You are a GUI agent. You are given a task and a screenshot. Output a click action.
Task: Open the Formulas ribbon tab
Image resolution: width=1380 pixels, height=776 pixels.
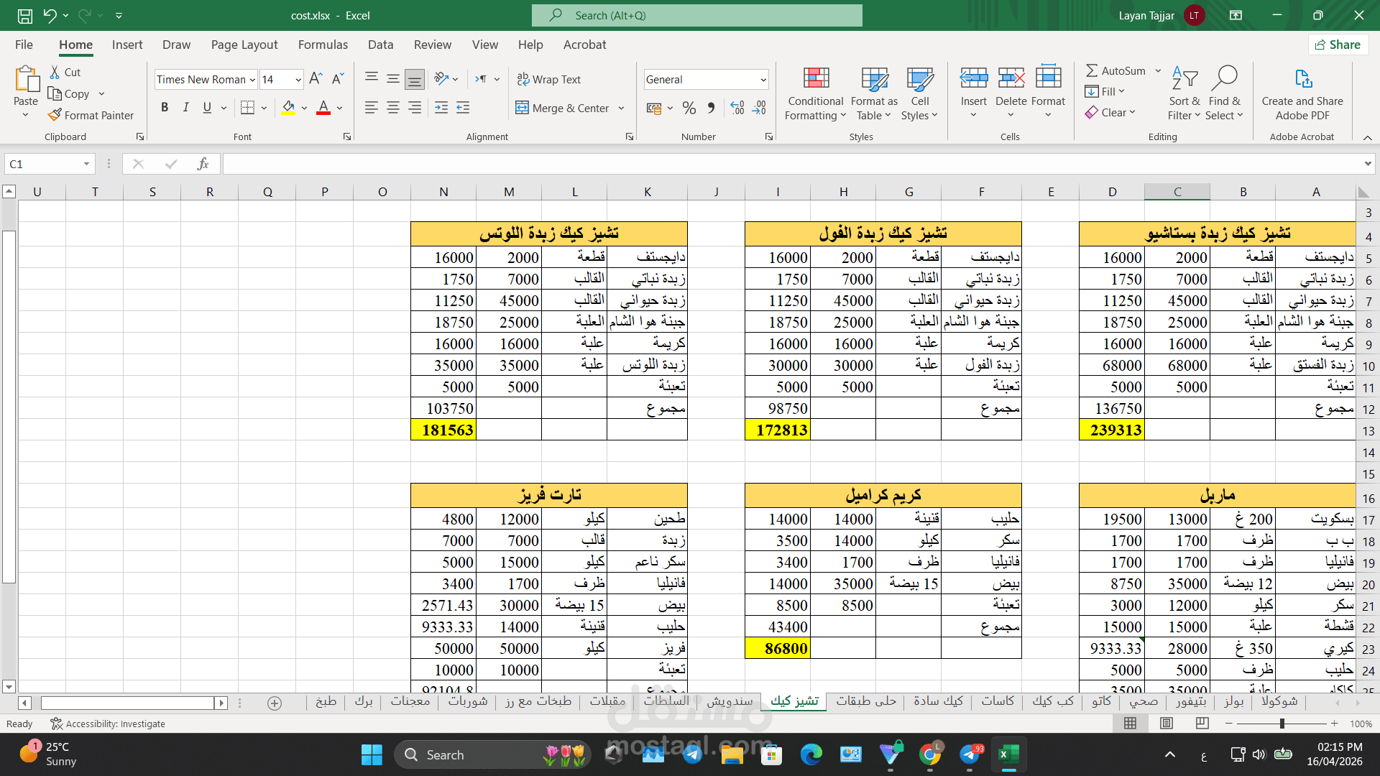(323, 45)
